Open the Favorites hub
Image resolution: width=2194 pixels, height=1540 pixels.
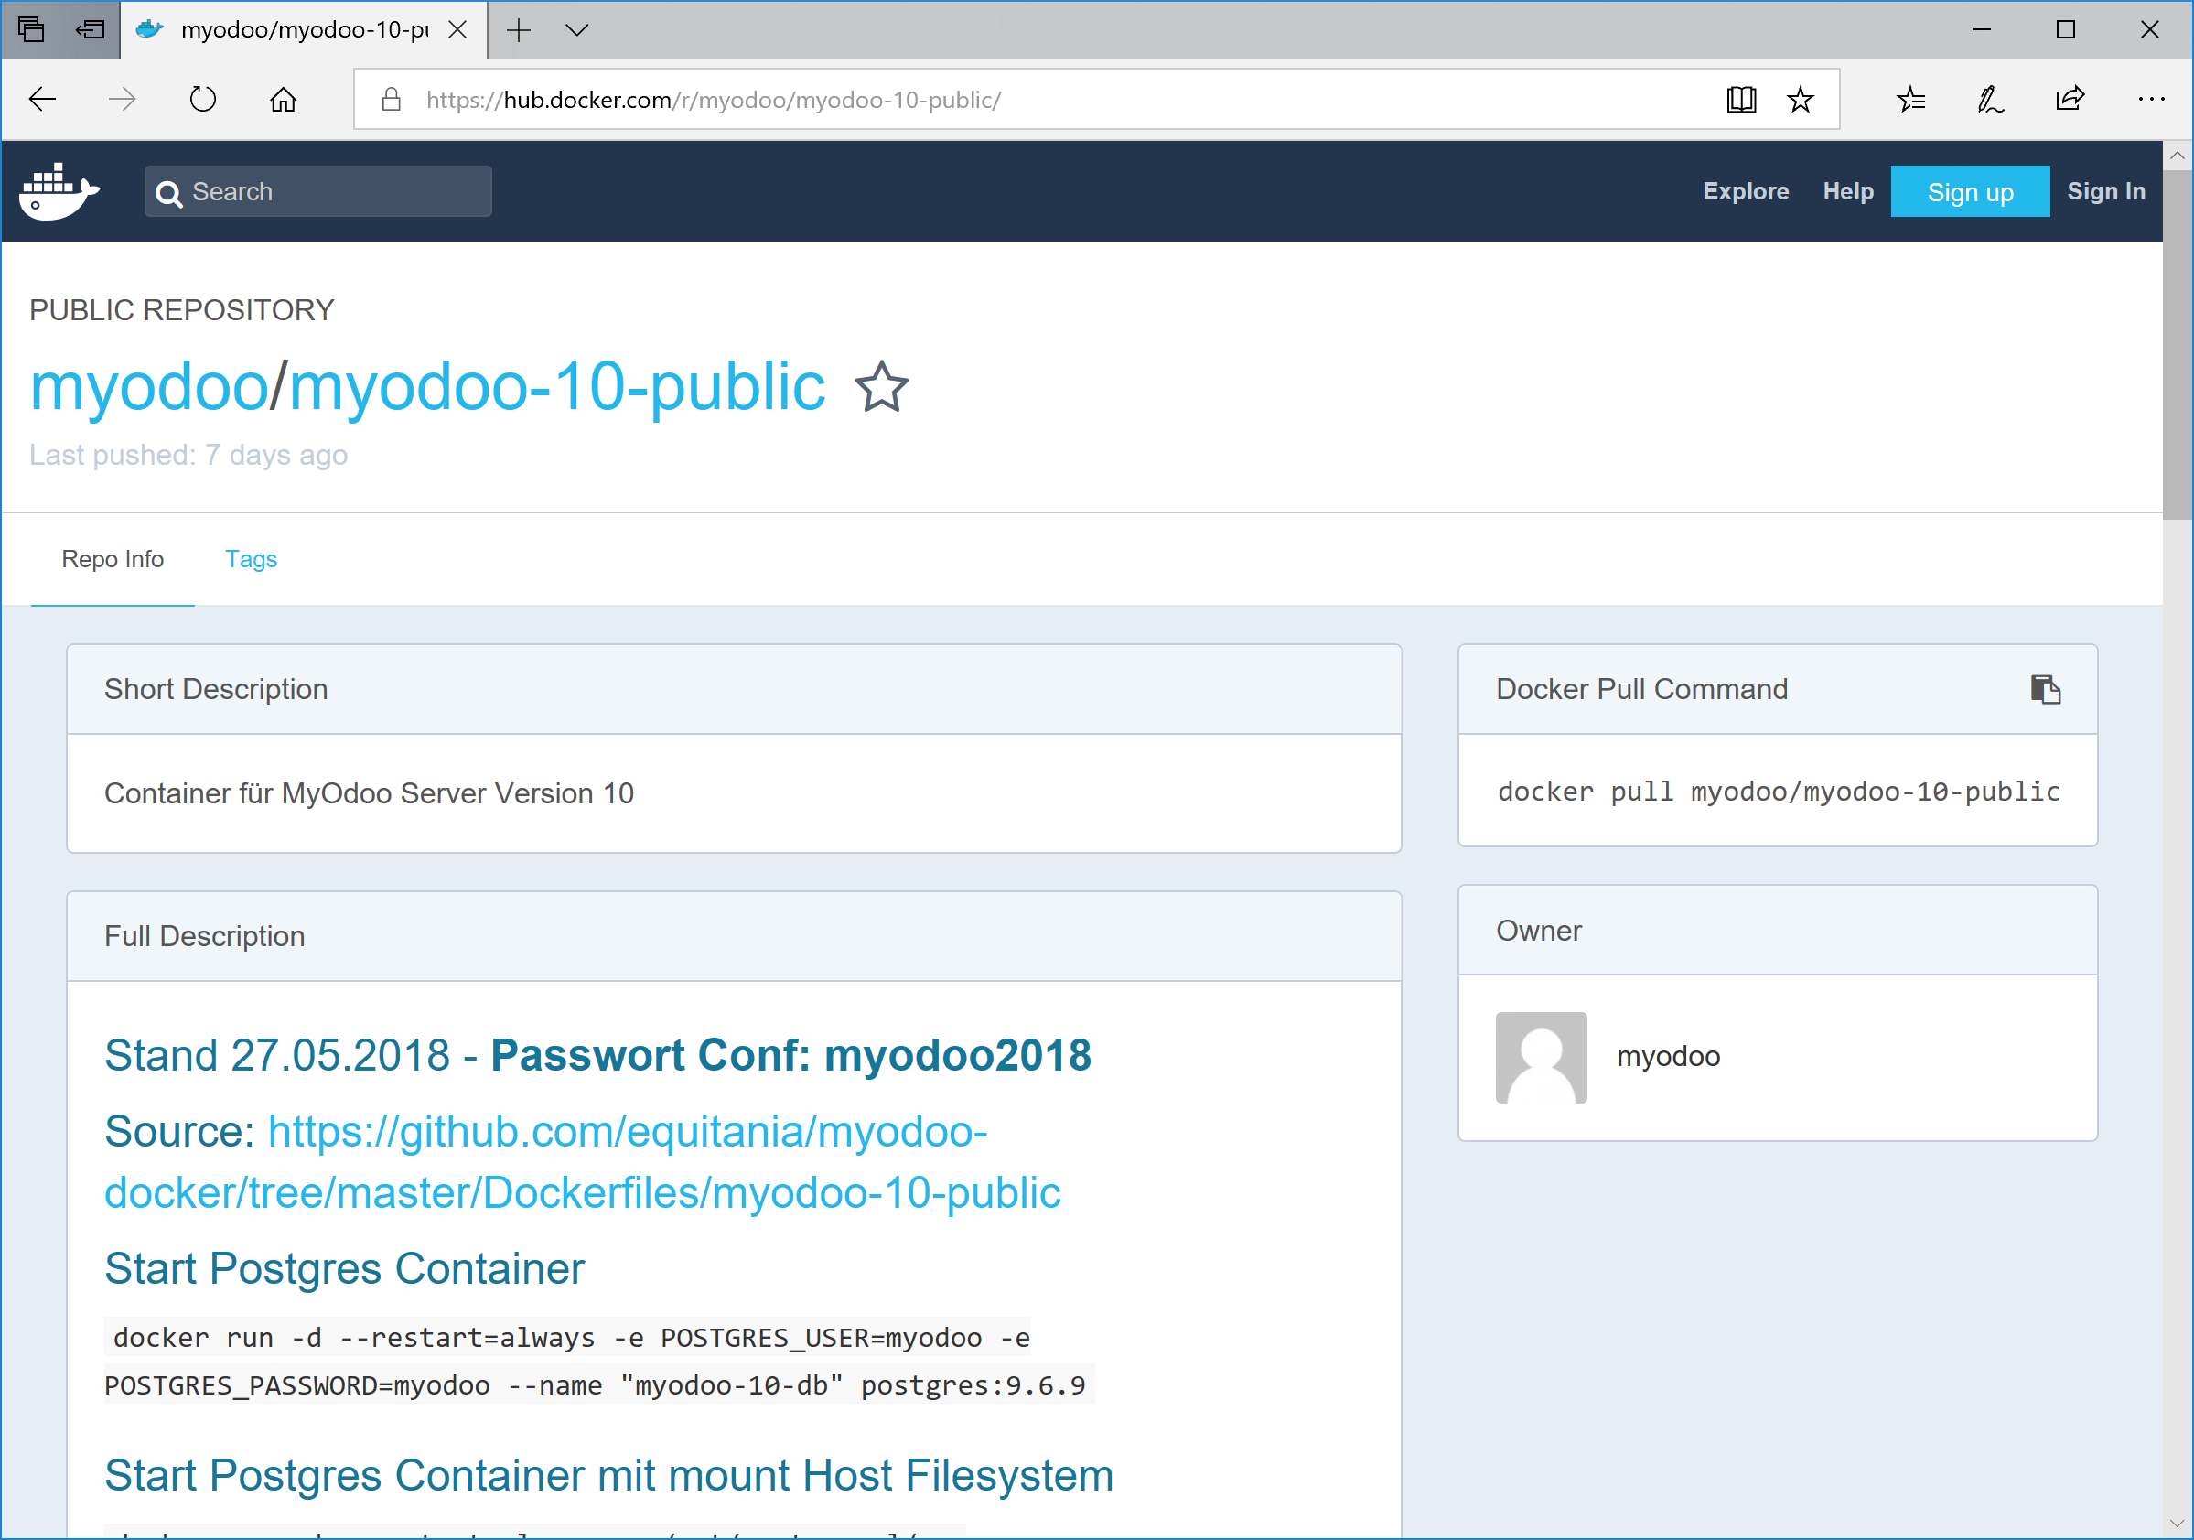pyautogui.click(x=1910, y=99)
